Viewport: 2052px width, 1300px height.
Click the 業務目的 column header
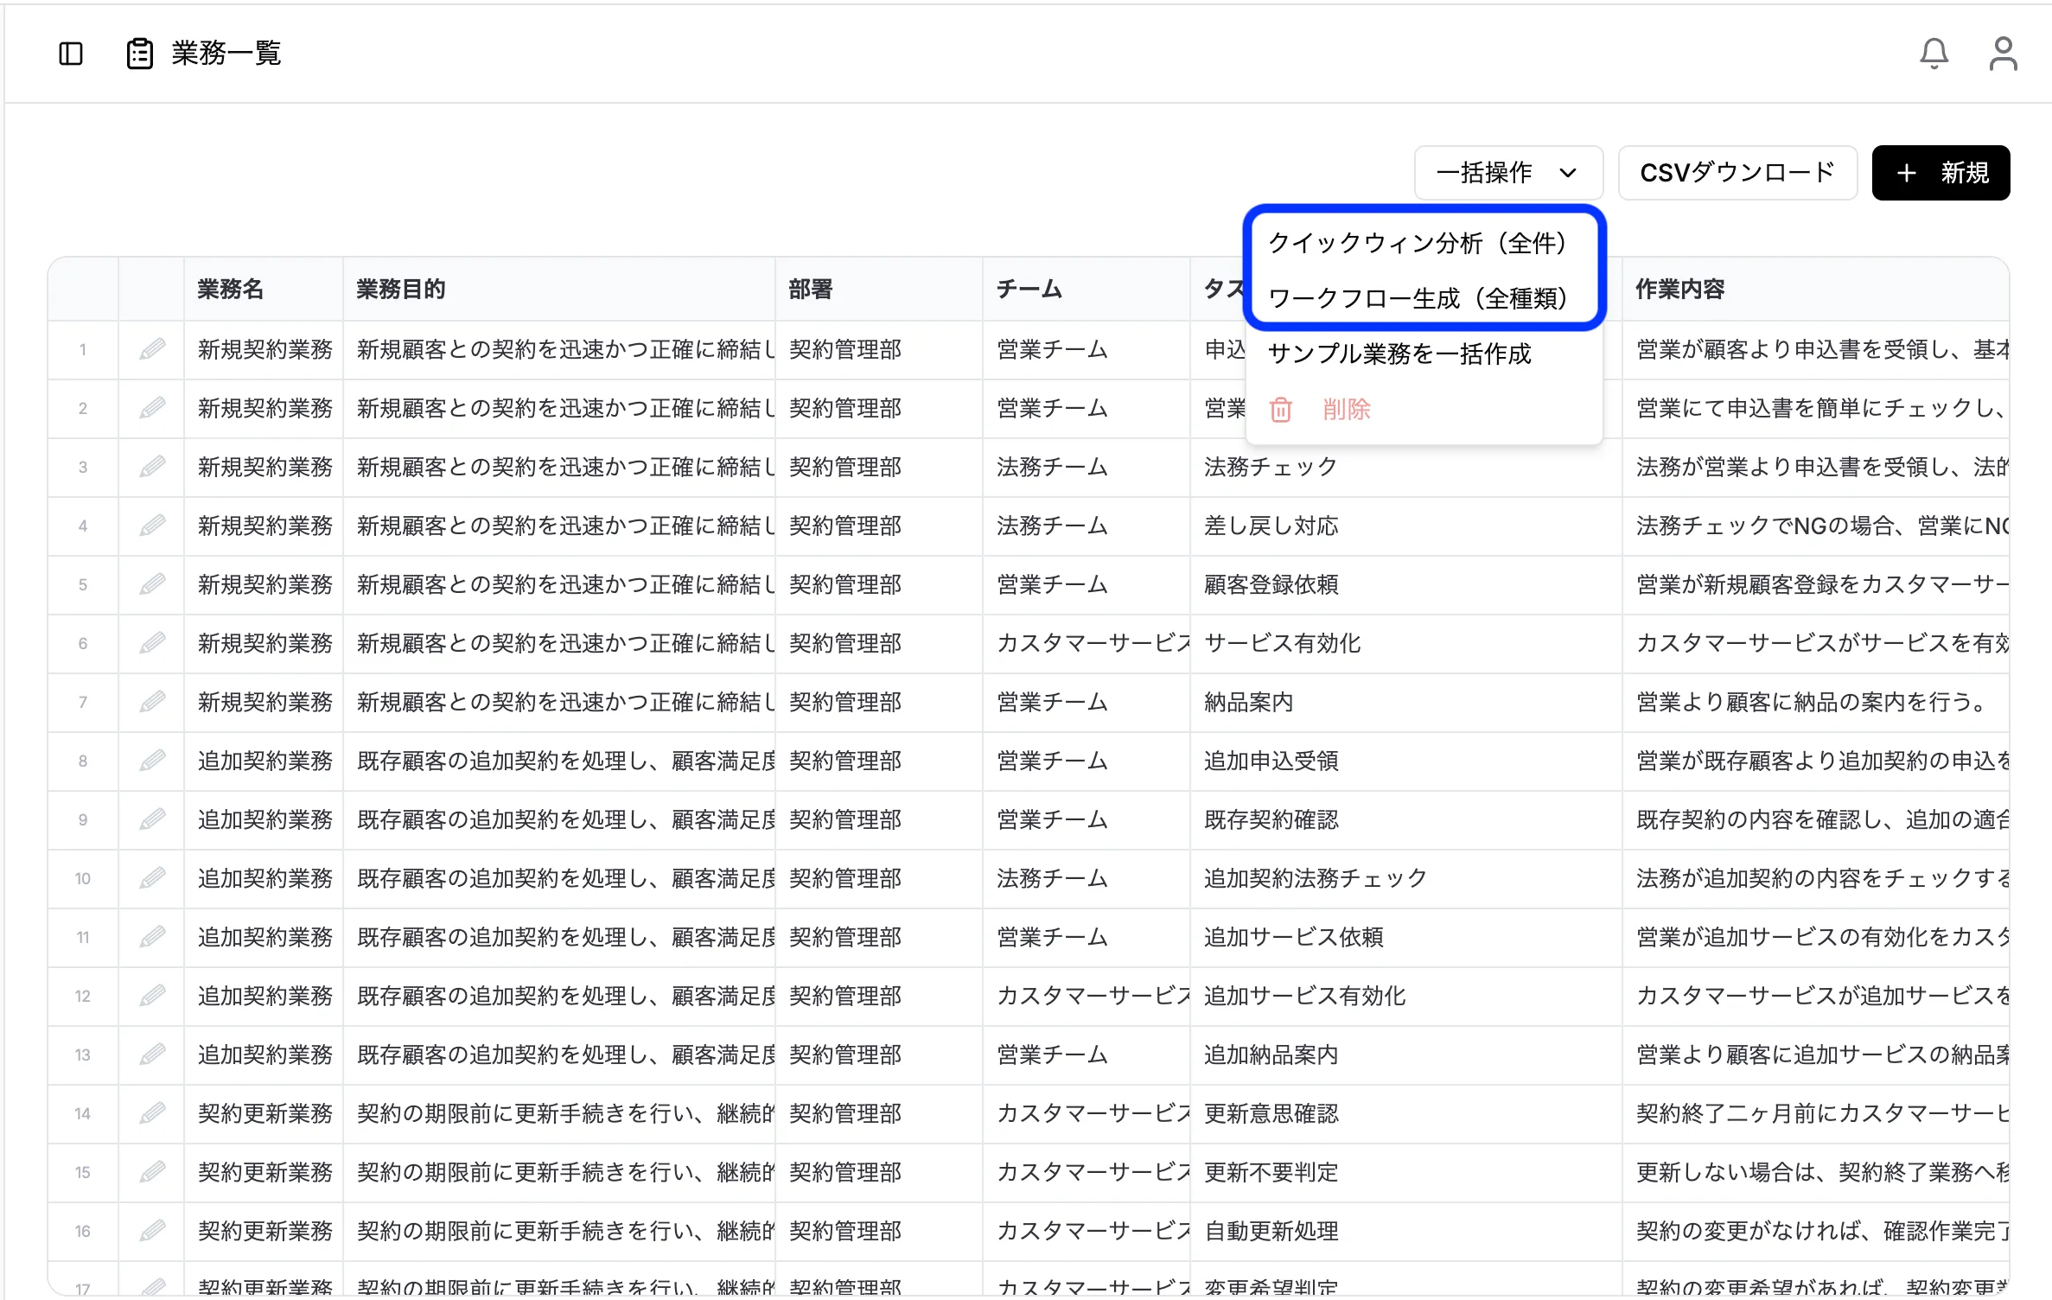(x=559, y=290)
